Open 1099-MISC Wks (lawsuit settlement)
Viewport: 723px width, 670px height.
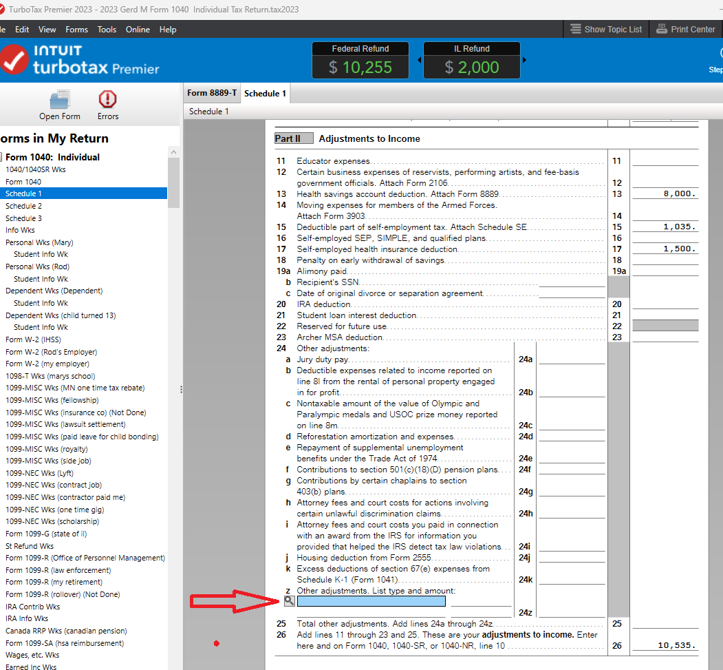[65, 424]
